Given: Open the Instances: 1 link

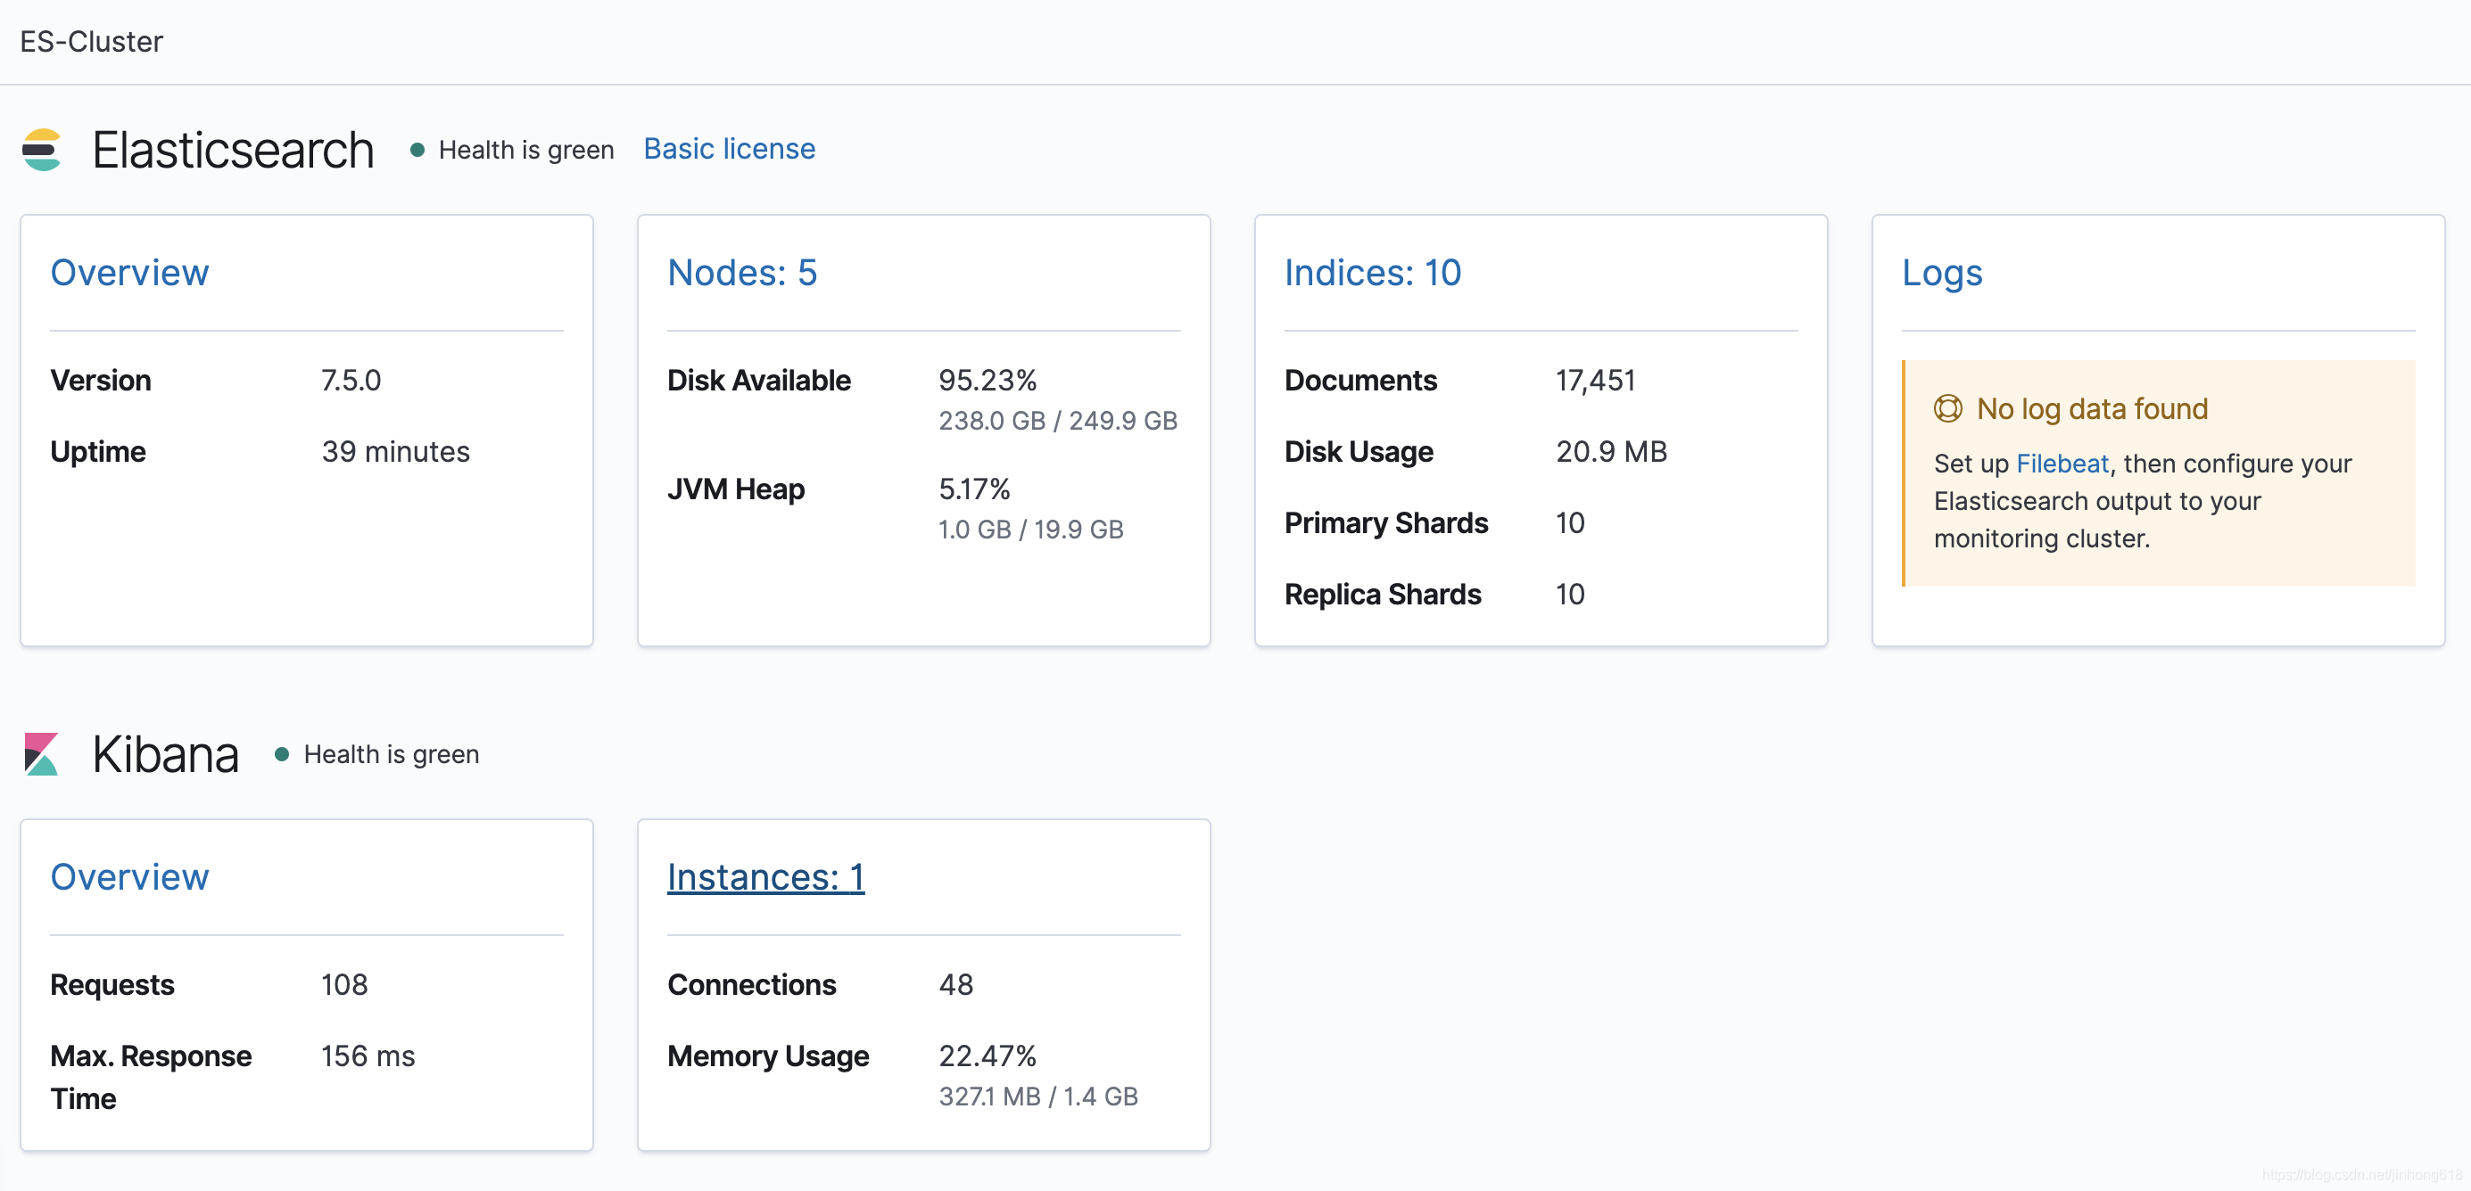Looking at the screenshot, I should 765,876.
